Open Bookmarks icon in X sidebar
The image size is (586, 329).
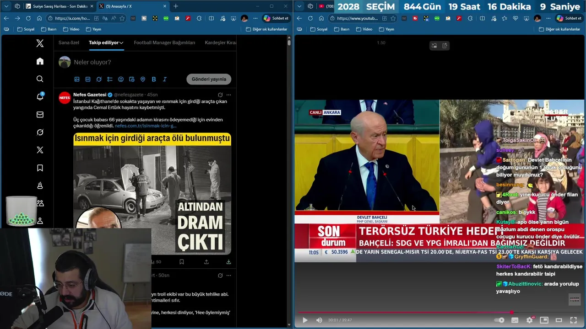pyautogui.click(x=40, y=168)
